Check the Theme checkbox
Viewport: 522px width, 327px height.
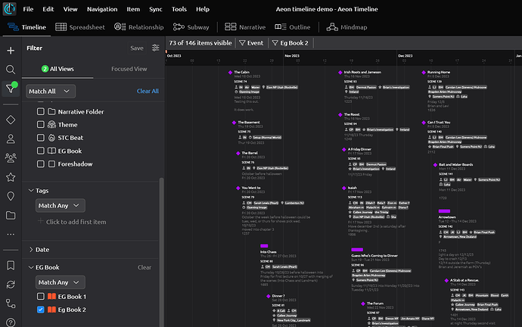[41, 125]
